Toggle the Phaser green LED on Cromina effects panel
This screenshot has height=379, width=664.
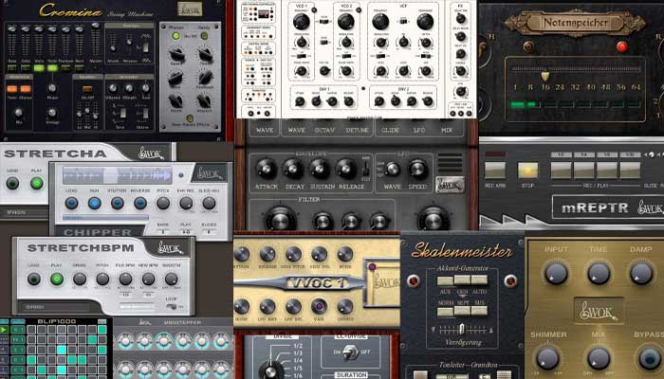pyautogui.click(x=175, y=36)
